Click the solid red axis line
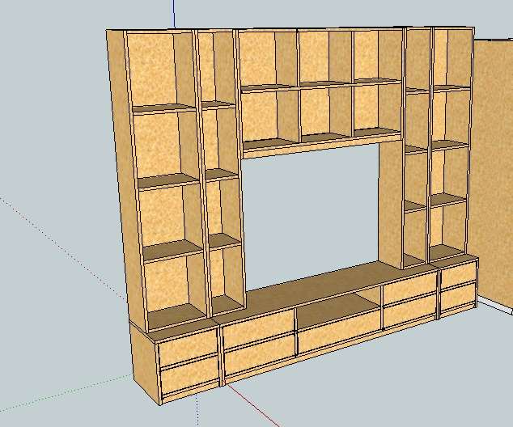This screenshot has width=513, height=427. click(252, 405)
